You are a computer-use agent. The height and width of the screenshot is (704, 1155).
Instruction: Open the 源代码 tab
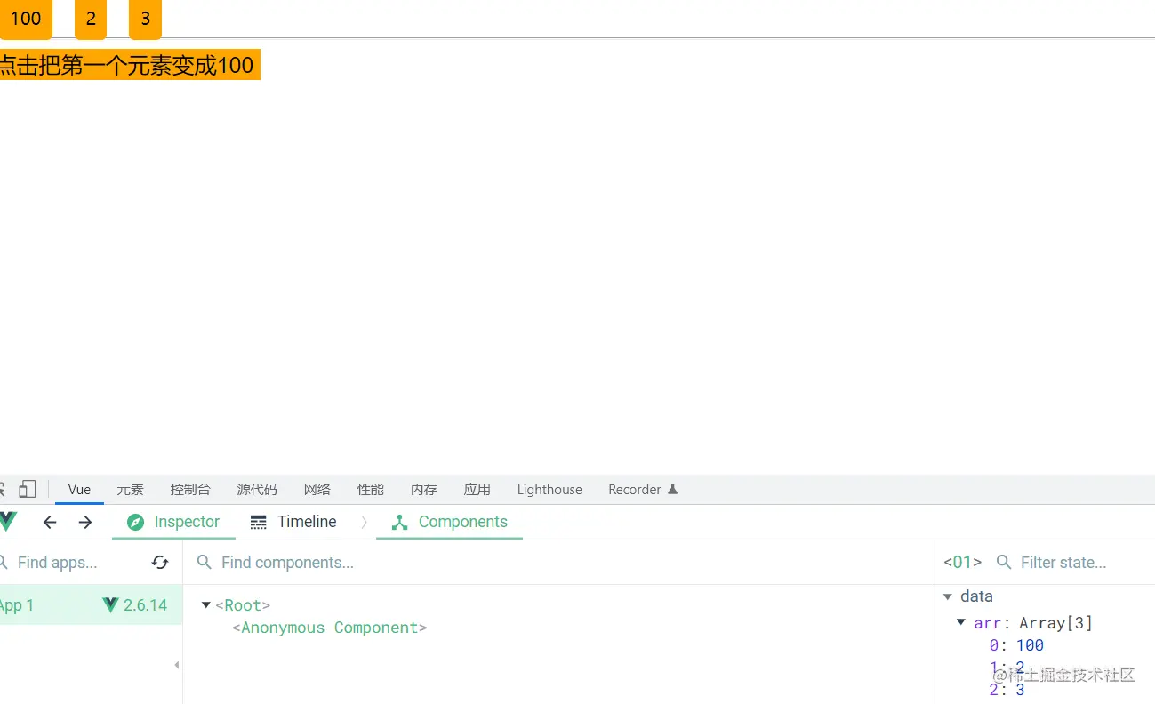tap(257, 490)
